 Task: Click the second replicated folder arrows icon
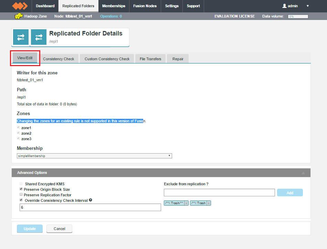[39, 37]
